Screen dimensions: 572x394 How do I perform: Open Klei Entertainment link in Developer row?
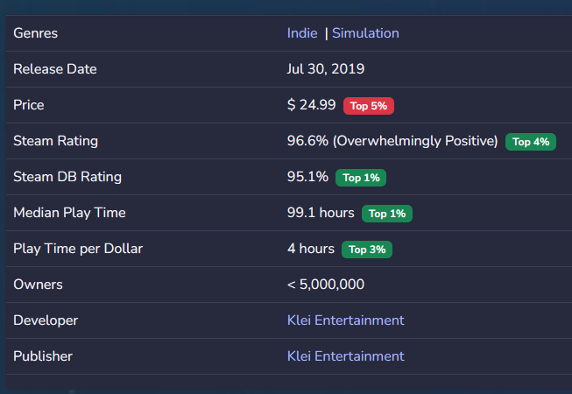(345, 320)
